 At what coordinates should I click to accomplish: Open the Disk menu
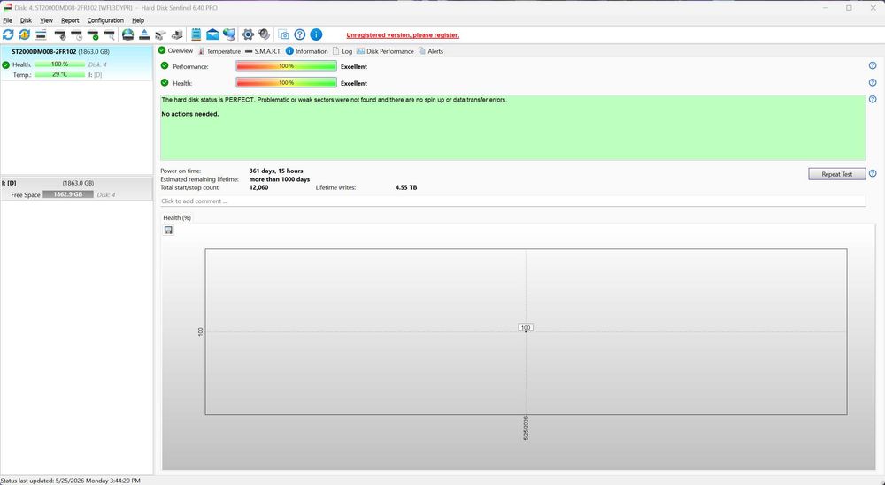click(26, 20)
